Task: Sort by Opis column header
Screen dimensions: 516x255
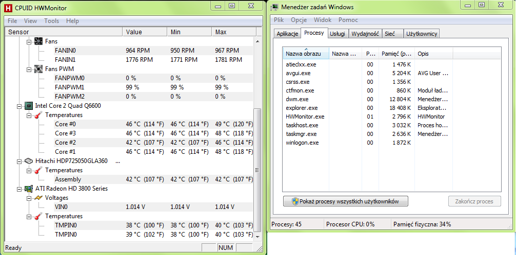Action: click(x=434, y=54)
